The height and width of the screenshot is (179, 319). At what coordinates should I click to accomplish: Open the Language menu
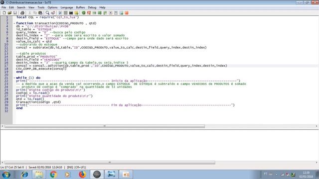point(67,7)
